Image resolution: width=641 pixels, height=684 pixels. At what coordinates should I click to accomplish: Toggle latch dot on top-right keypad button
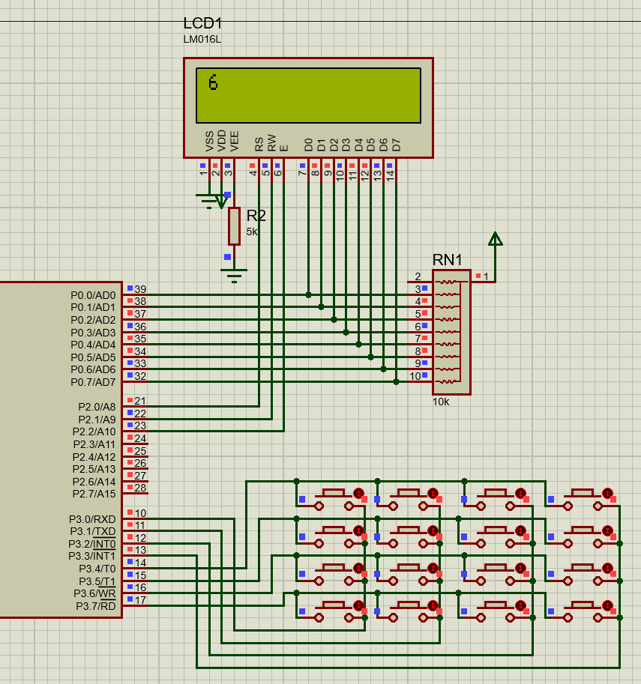607,493
